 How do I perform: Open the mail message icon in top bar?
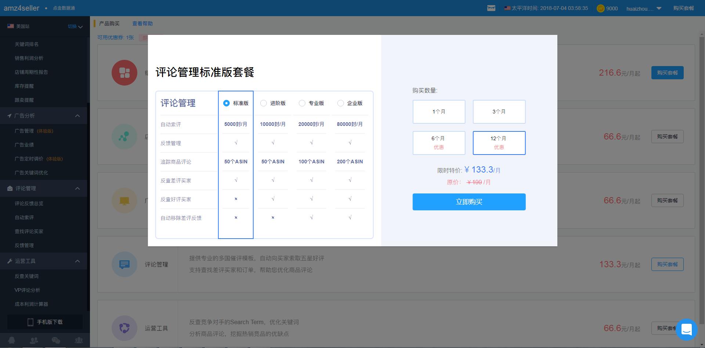point(491,8)
